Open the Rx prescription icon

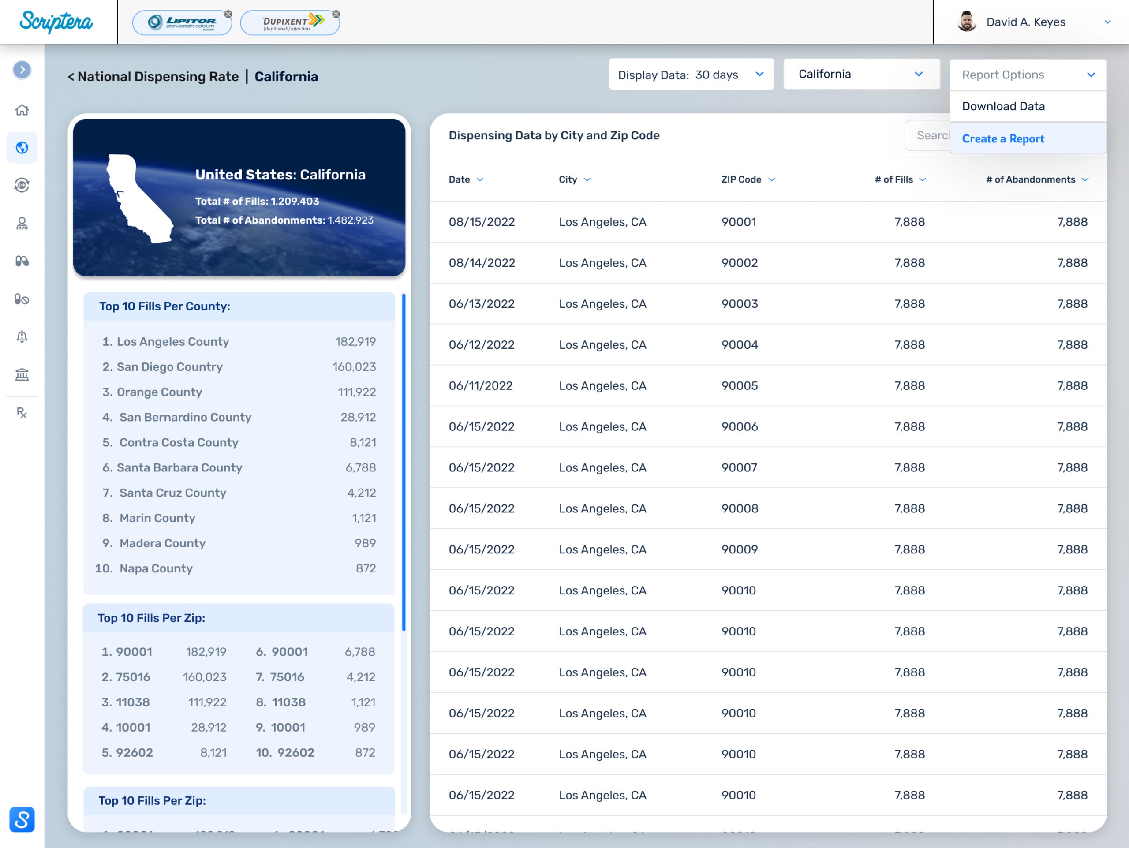pos(22,413)
